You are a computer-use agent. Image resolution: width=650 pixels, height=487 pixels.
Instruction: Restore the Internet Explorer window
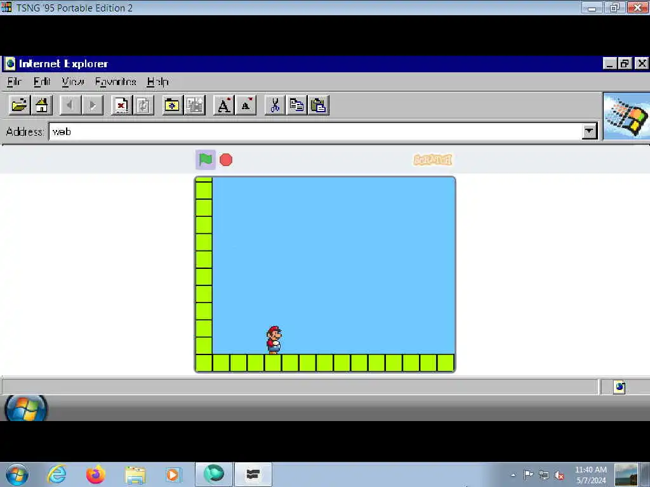click(x=625, y=63)
